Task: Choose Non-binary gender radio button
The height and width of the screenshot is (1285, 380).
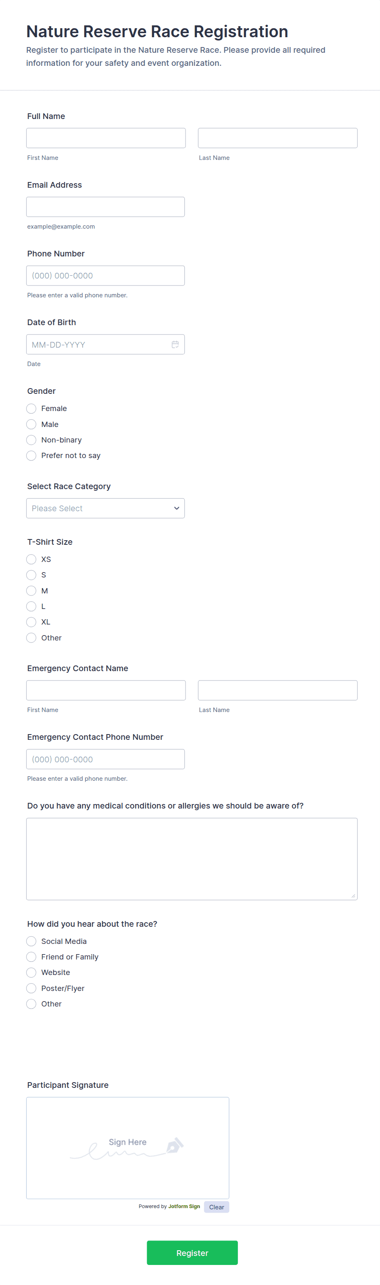Action: pos(31,440)
